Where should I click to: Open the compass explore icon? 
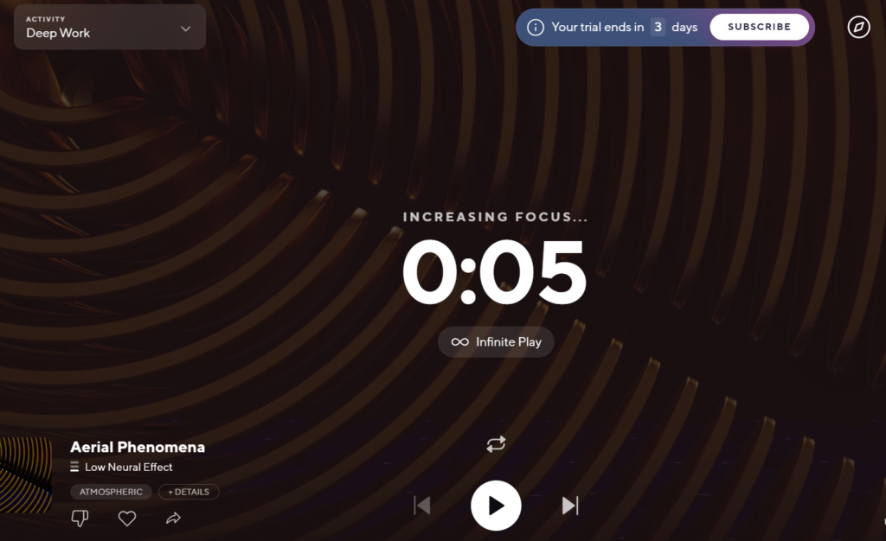tap(858, 27)
